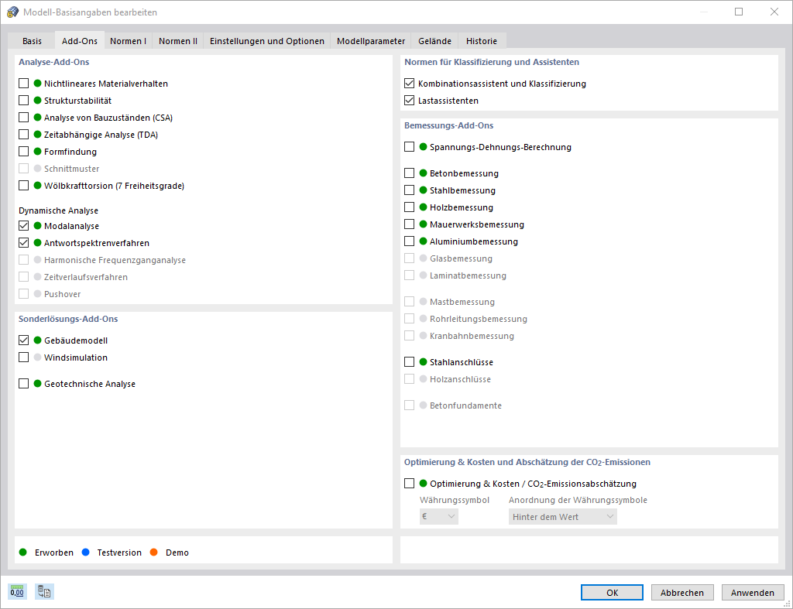
Task: Click the blue Testversion legend dot
Action: (x=85, y=553)
